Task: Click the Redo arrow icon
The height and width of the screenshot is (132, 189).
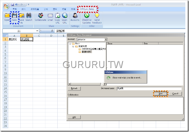Action: tap(22, 5)
